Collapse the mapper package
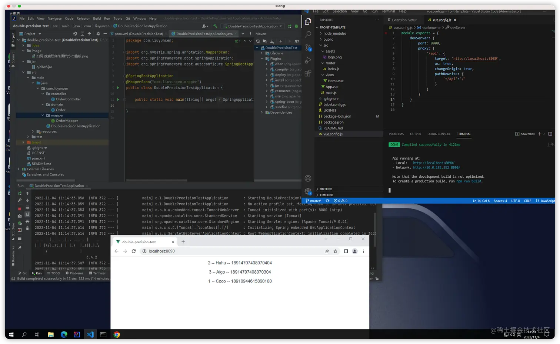Image resolution: width=560 pixels, height=344 pixels. click(x=43, y=115)
